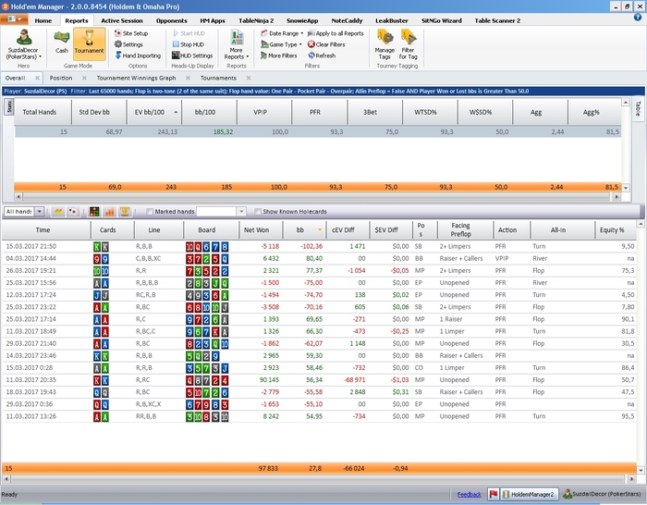Sort hands by the Equity % column

[616, 230]
